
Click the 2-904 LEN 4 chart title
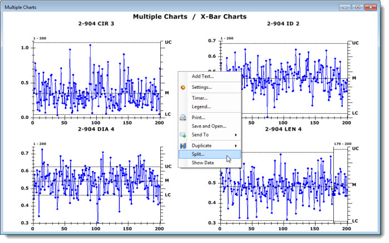pyautogui.click(x=284, y=129)
